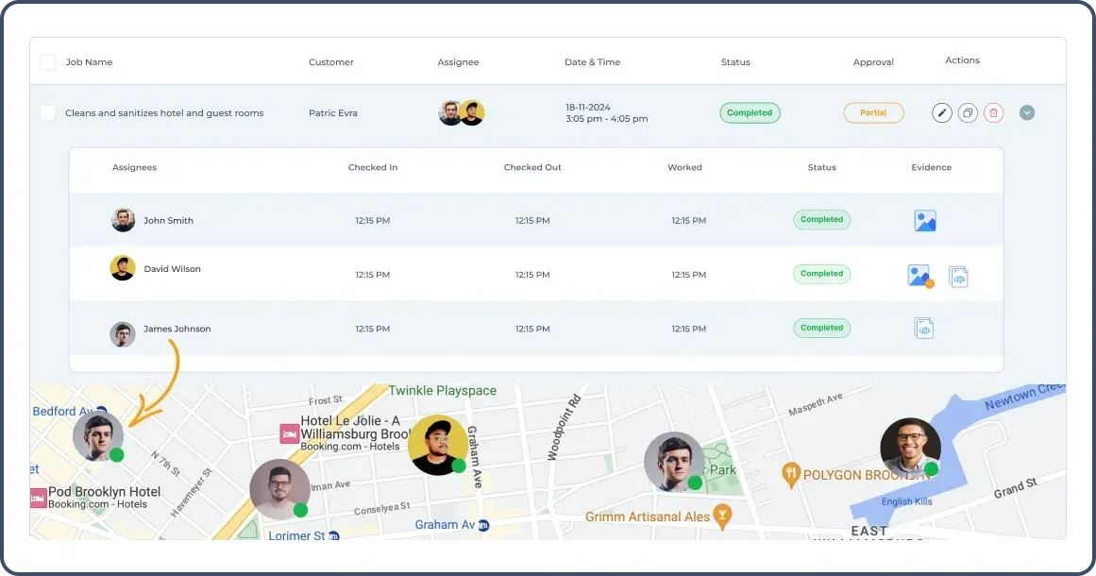1096x576 pixels.
Task: Expand the Status column header options
Action: point(735,62)
